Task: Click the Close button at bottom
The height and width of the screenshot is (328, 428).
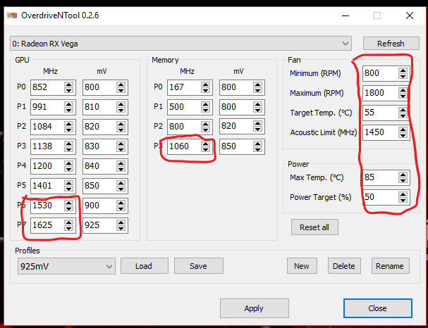Action: click(377, 308)
